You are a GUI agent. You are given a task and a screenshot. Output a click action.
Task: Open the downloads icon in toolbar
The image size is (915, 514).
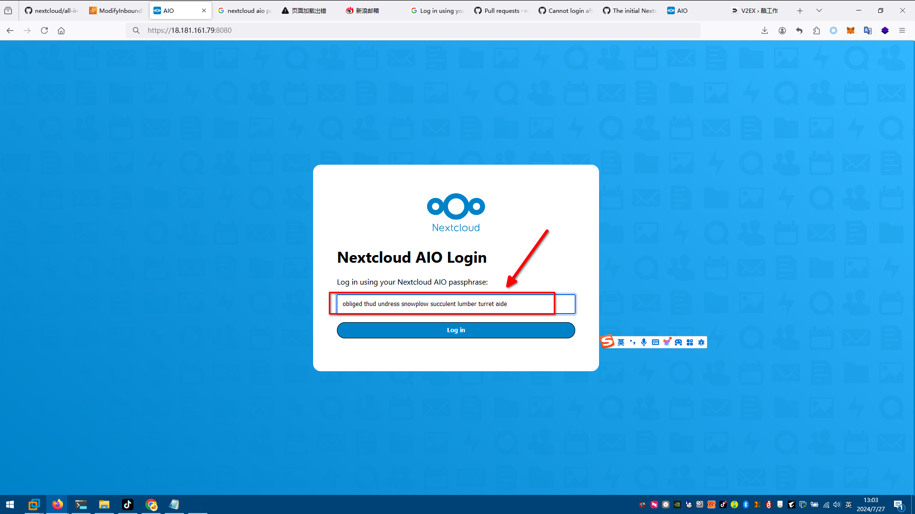pyautogui.click(x=764, y=30)
